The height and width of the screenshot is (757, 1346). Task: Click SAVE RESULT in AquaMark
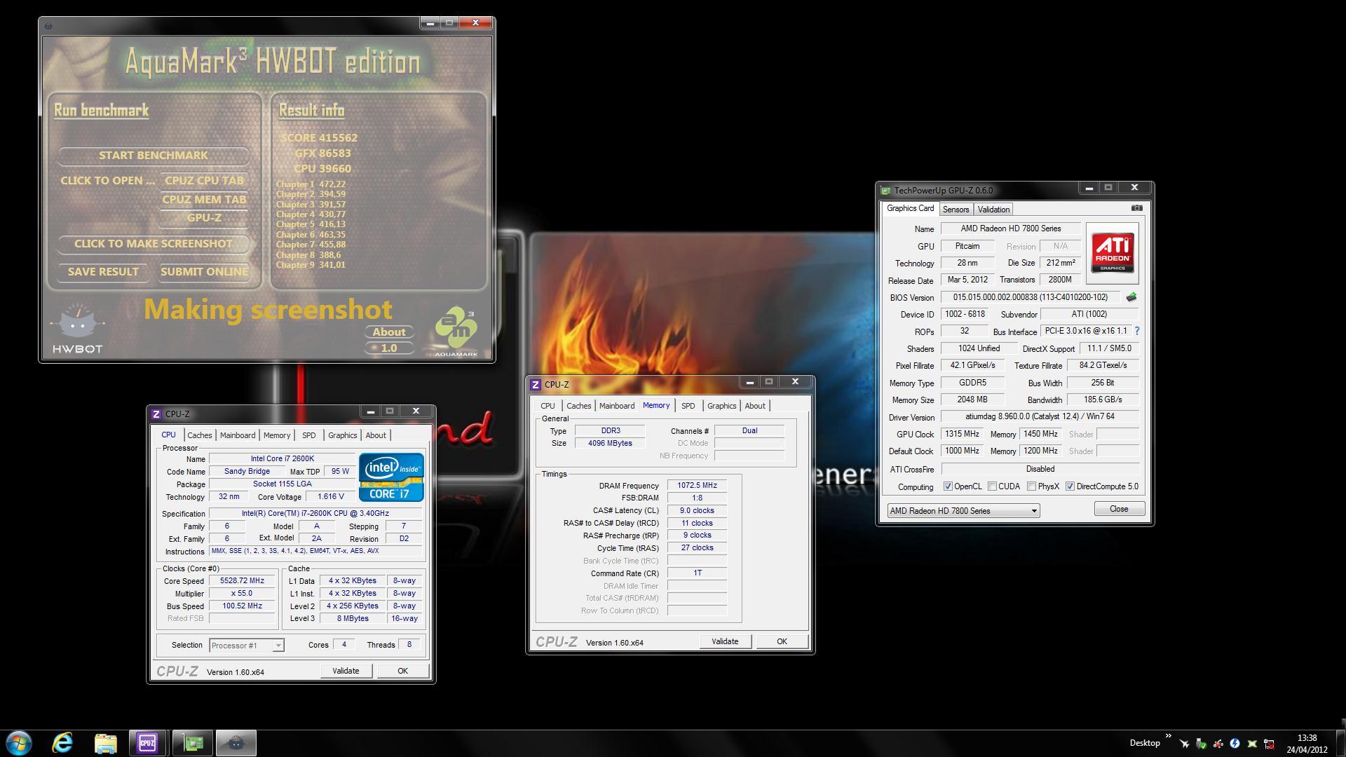point(103,272)
